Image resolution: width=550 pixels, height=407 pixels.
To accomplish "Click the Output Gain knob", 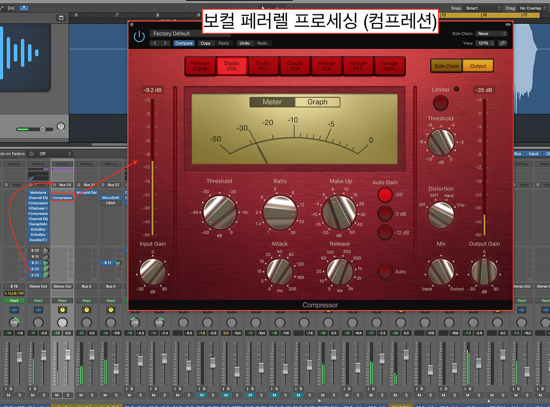I will pos(484,271).
